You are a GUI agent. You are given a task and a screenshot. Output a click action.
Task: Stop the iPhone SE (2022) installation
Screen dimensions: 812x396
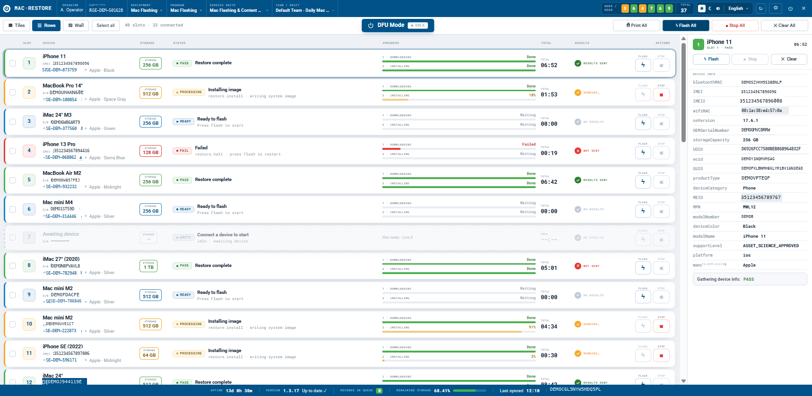click(x=661, y=355)
